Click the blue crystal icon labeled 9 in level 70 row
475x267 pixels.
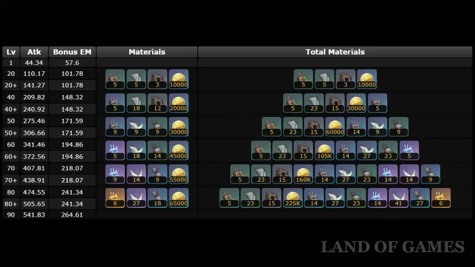point(115,174)
